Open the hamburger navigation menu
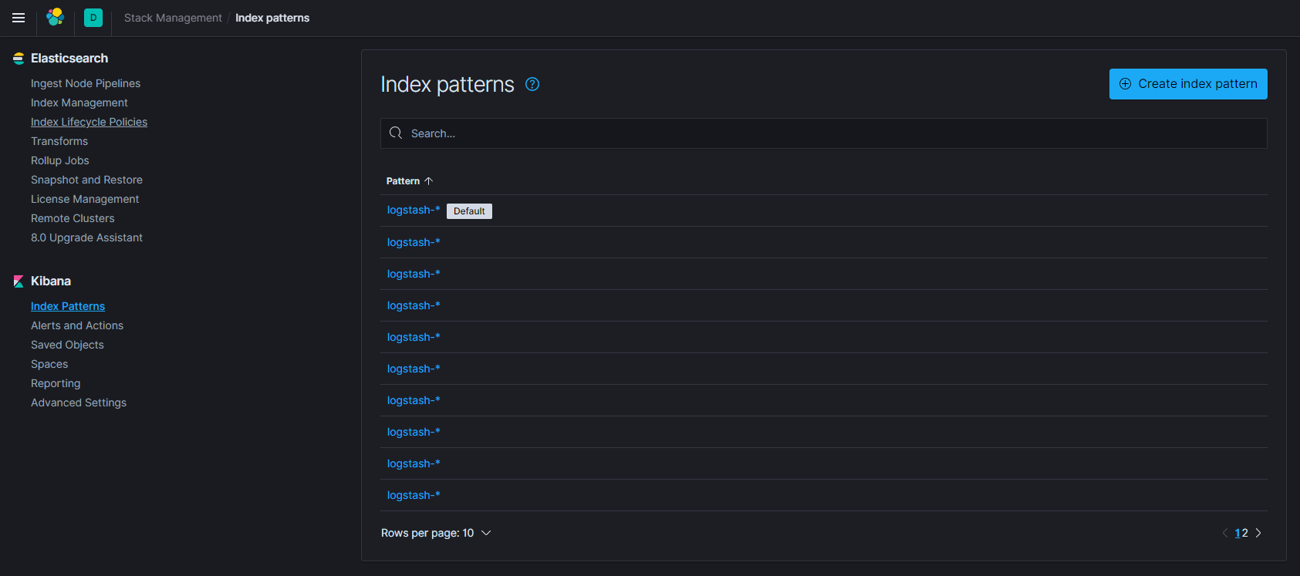The width and height of the screenshot is (1300, 576). pyautogui.click(x=19, y=18)
